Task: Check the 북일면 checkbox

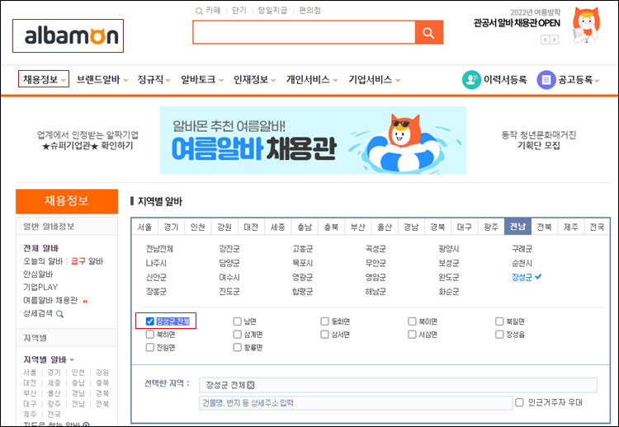Action: click(x=499, y=321)
